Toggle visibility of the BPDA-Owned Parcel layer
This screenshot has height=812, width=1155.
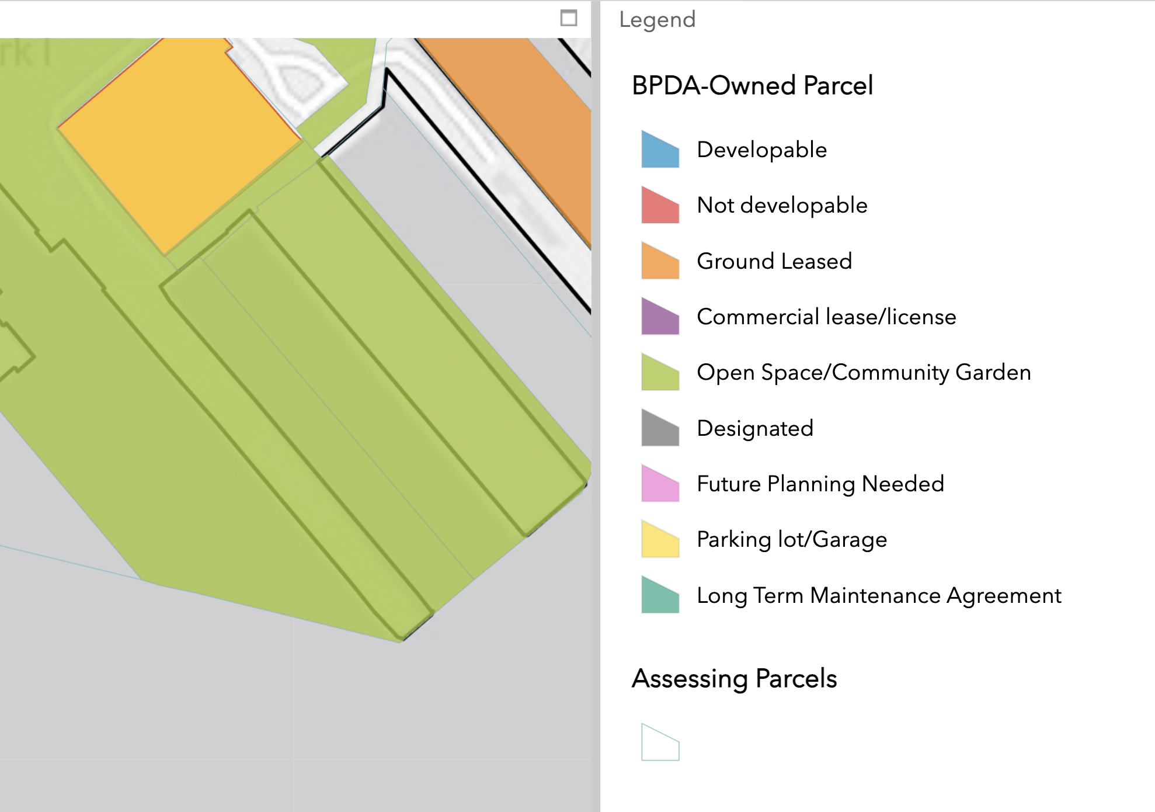click(752, 86)
